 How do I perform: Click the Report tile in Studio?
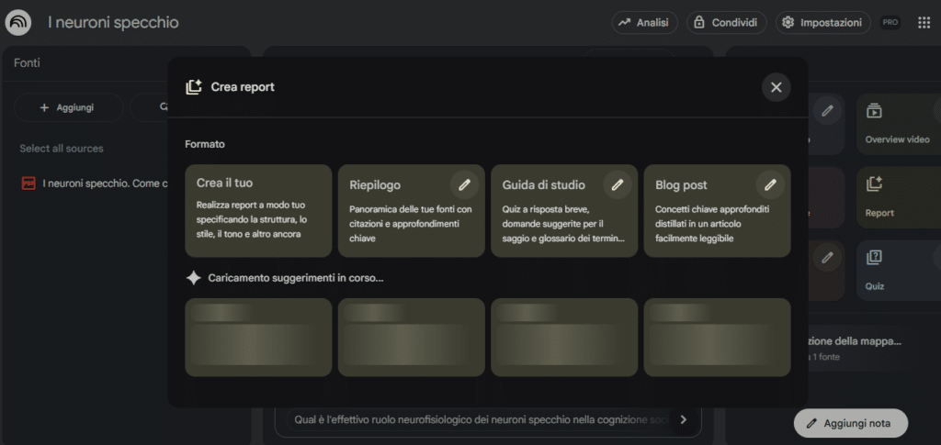(x=897, y=197)
